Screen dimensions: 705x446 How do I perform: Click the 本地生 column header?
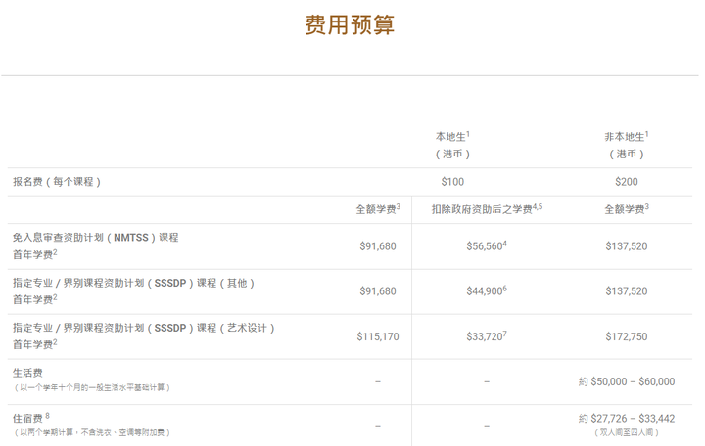[x=451, y=137]
